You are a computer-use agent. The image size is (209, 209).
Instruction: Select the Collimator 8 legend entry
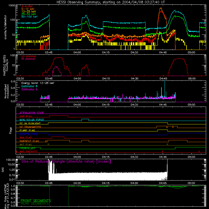[x=29, y=86]
